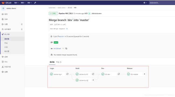Open k8s-dev job
The image size is (175, 97).
pos(107,74)
